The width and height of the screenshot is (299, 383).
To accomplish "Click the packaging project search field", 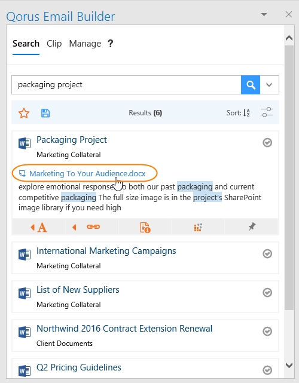I will click(x=126, y=85).
